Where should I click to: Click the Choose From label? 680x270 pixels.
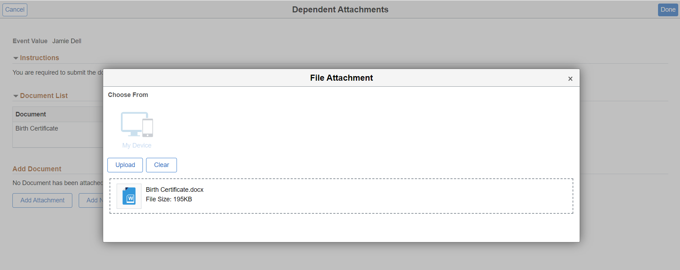click(128, 95)
